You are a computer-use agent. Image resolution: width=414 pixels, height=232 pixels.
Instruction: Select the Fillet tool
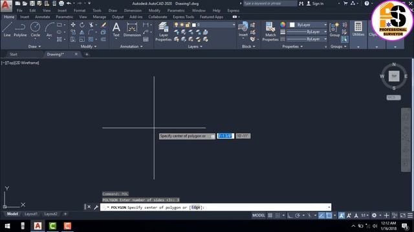point(91,32)
